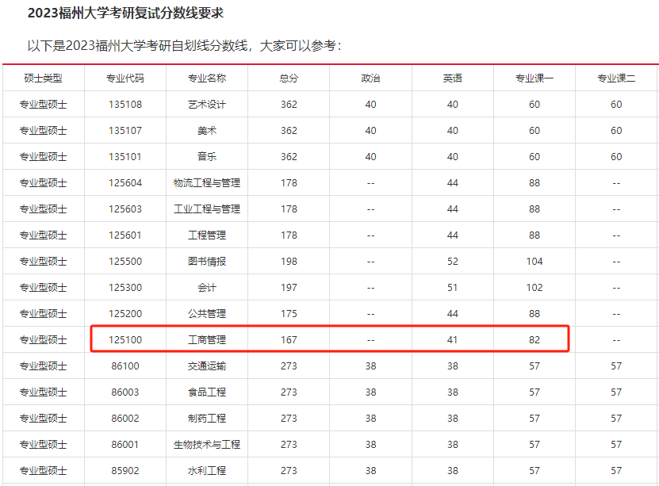Select the major name 公共管理
Viewport: 659px width, 486px height.
click(207, 313)
